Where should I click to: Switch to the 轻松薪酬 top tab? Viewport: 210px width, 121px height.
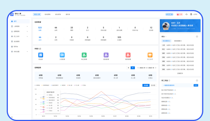47,14
